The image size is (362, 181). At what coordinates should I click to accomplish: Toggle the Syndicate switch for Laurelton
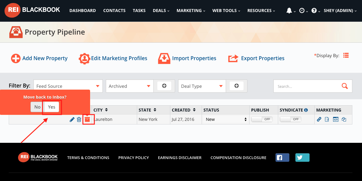291,119
